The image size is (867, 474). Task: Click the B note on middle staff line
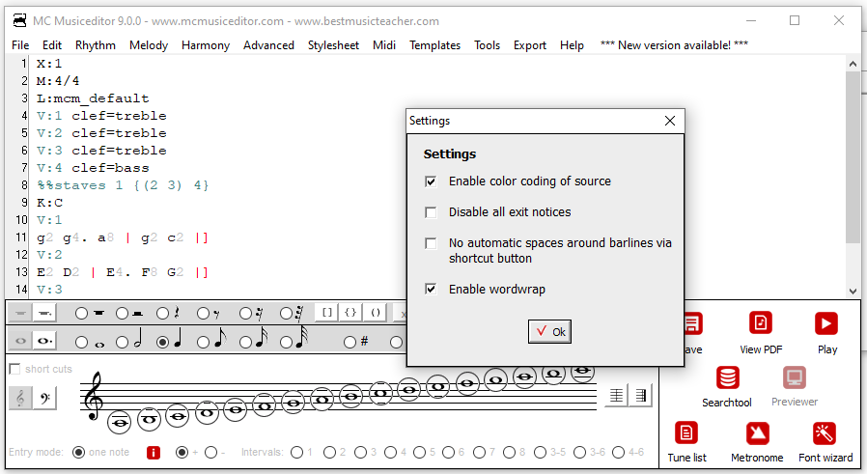[351, 396]
